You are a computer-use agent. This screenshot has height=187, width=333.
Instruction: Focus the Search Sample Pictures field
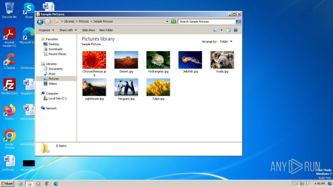click(207, 22)
